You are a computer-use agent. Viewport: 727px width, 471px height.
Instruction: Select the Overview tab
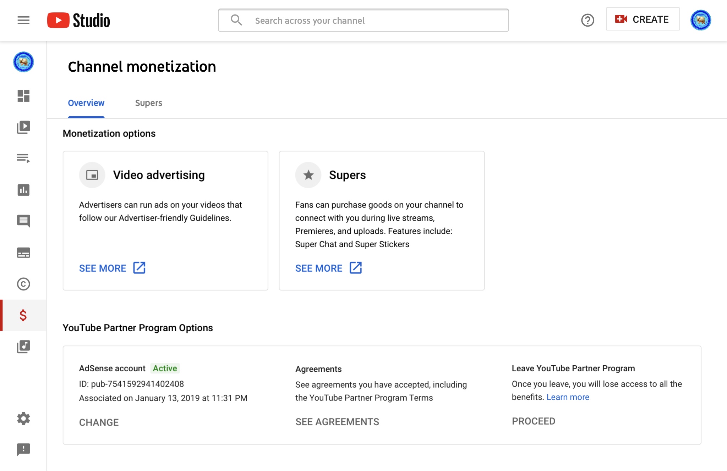pyautogui.click(x=86, y=103)
